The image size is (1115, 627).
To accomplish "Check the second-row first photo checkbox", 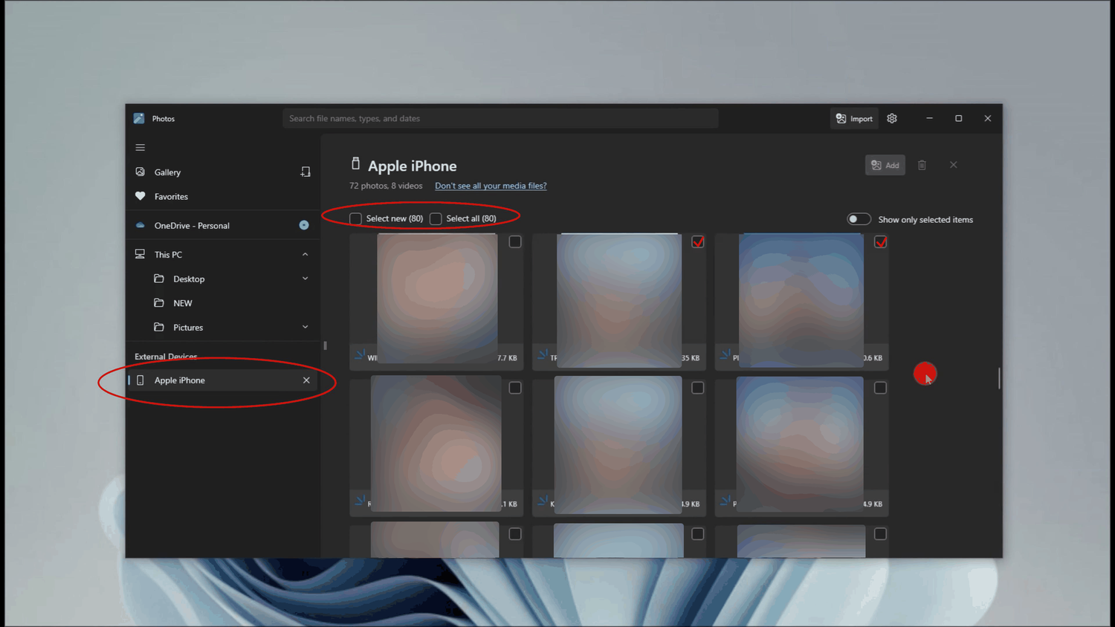I will click(x=515, y=388).
